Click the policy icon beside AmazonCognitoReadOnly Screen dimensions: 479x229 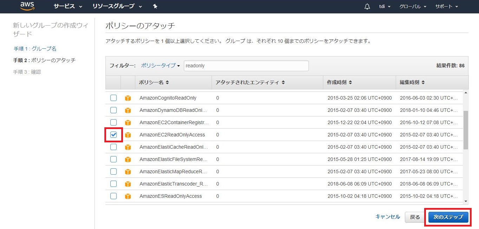click(x=128, y=98)
